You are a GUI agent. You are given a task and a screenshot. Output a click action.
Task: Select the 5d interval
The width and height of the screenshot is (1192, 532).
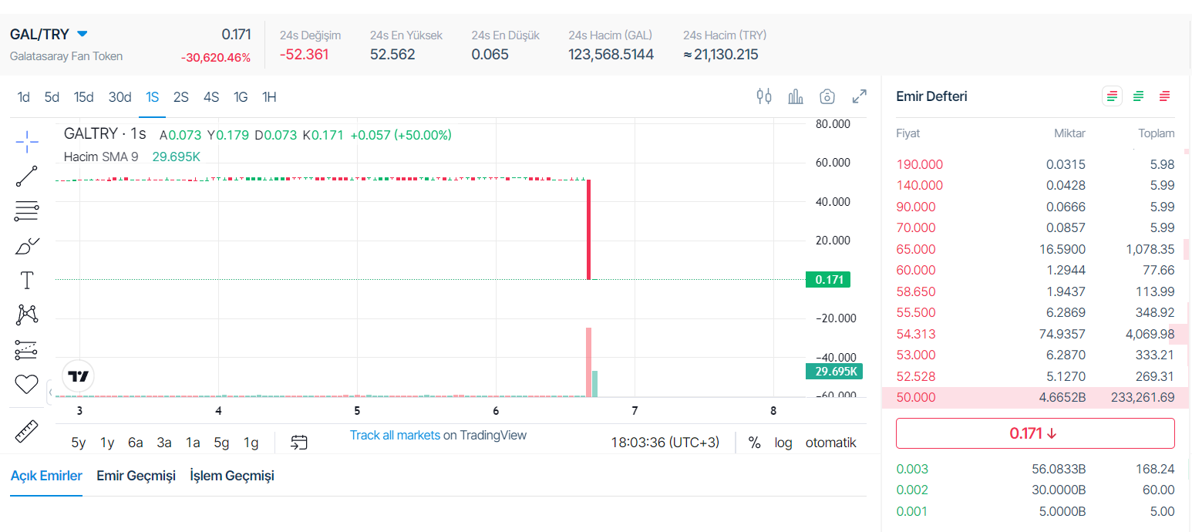coord(52,97)
